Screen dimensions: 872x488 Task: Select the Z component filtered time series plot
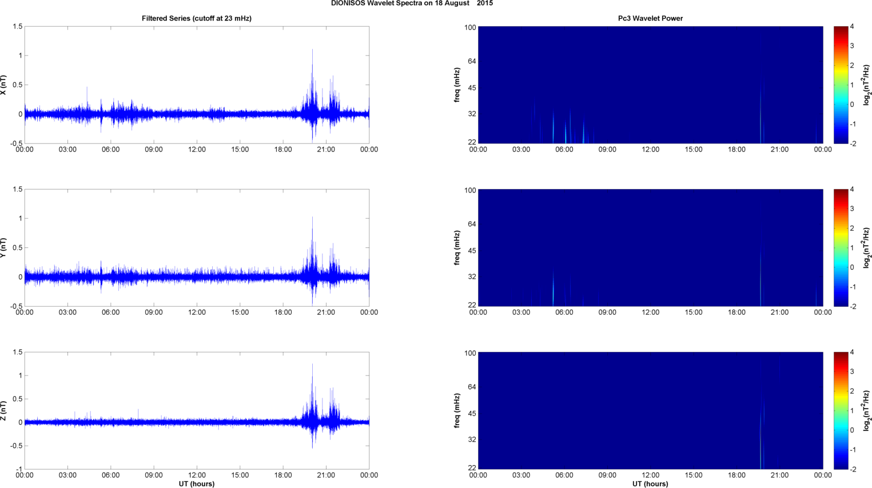pyautogui.click(x=197, y=410)
